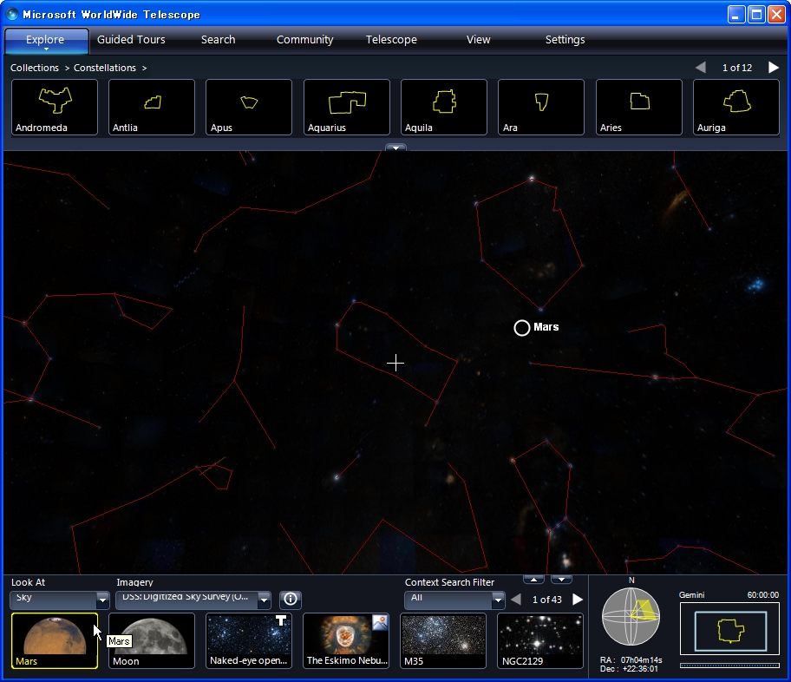Click the imagery information button

pyautogui.click(x=291, y=600)
